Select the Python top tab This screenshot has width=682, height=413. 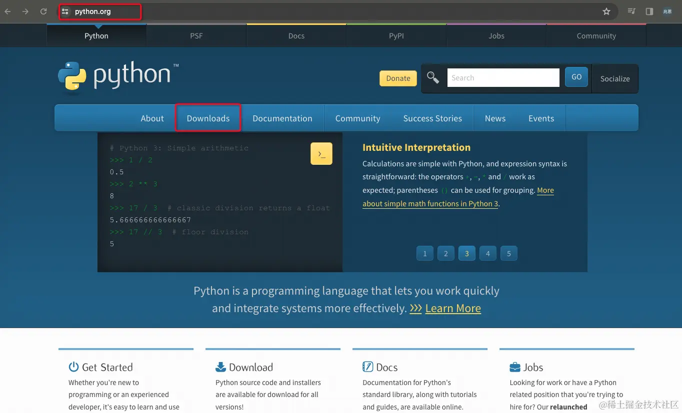96,36
